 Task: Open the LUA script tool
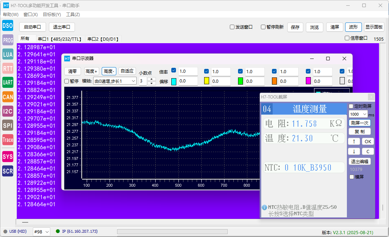pos(7,54)
